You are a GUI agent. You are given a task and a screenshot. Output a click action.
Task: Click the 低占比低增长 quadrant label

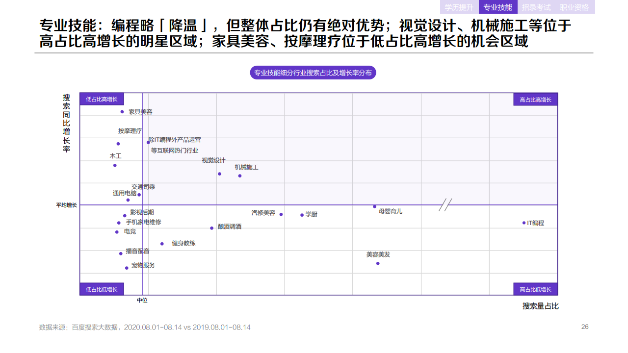pos(102,289)
